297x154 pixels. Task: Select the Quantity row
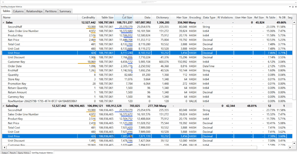tap(147, 75)
